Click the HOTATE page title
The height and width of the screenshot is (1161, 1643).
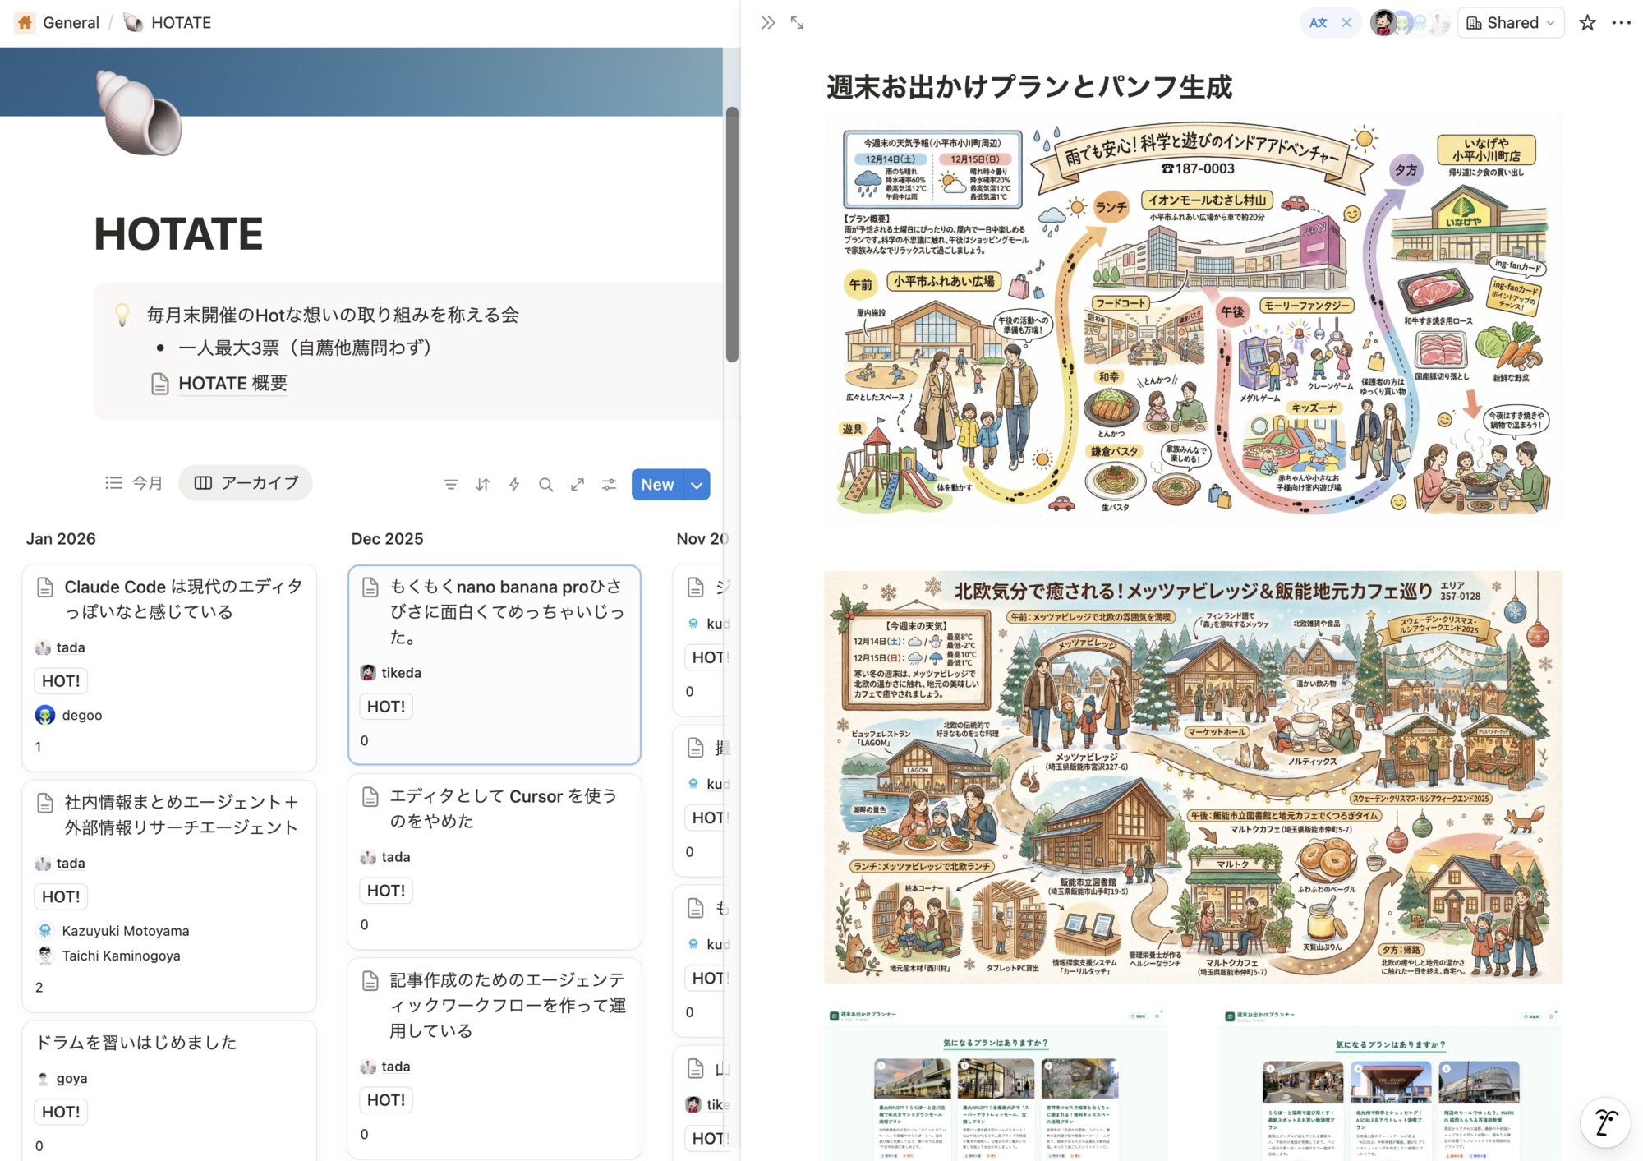(x=178, y=234)
